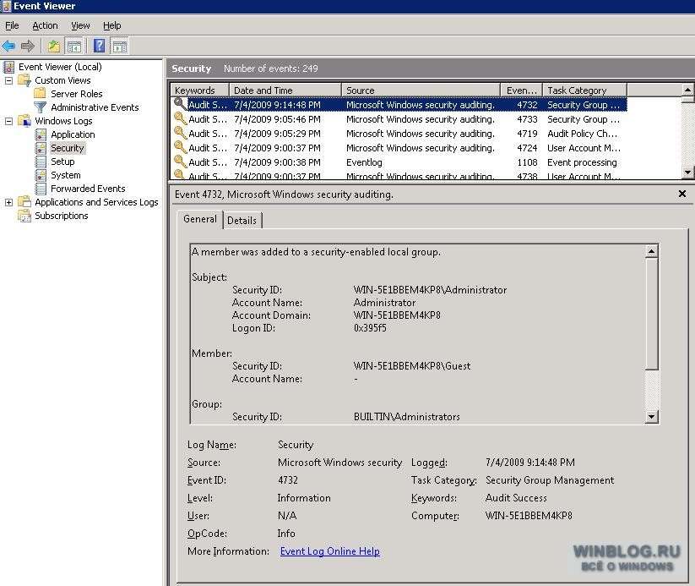Open the File menu
Viewport: 695px width, 586px height.
[x=12, y=25]
